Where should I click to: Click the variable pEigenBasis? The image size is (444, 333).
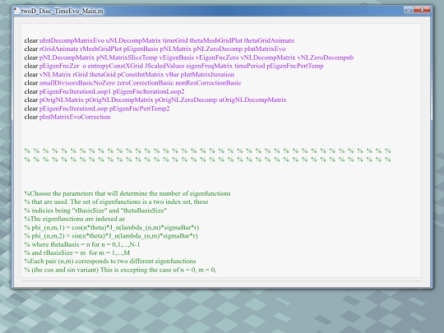(141, 49)
